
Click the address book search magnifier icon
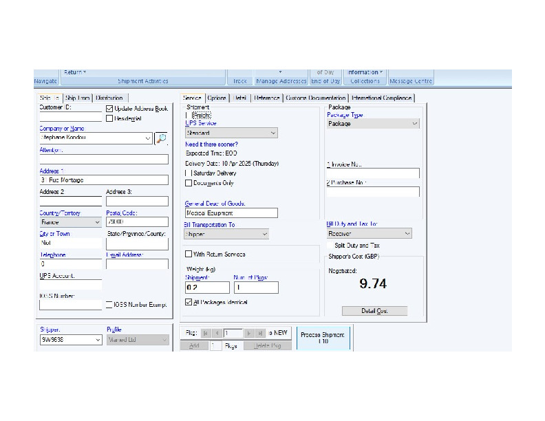161,138
